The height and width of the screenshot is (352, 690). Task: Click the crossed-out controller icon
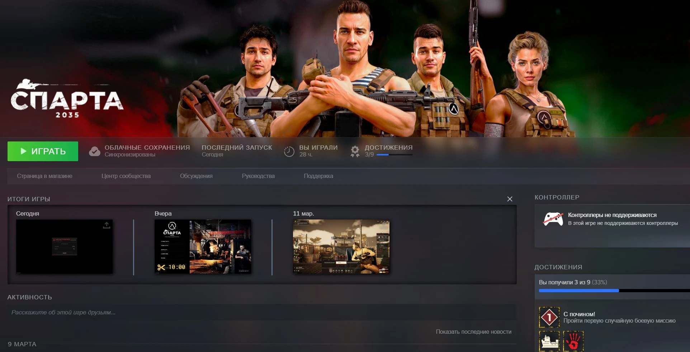[553, 219]
